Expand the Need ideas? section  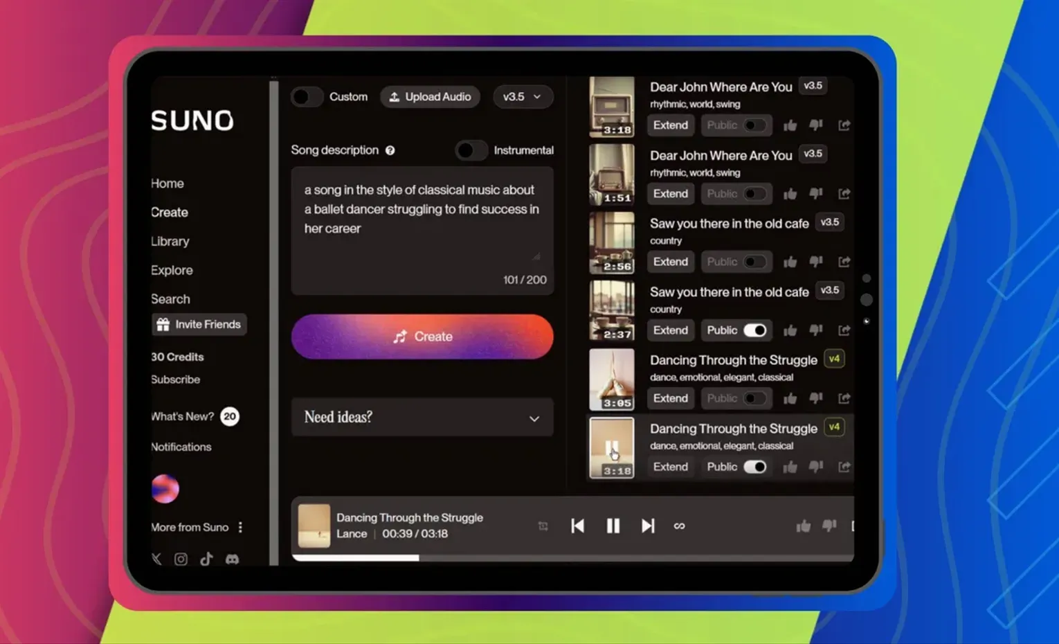[x=422, y=417]
